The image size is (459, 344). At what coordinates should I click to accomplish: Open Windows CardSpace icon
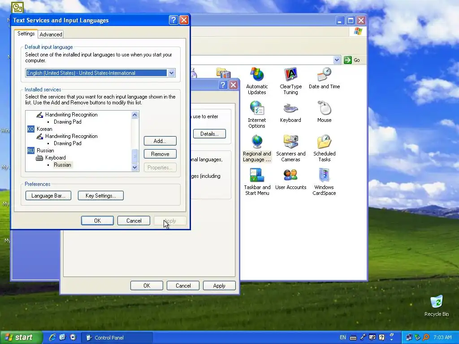tap(324, 182)
